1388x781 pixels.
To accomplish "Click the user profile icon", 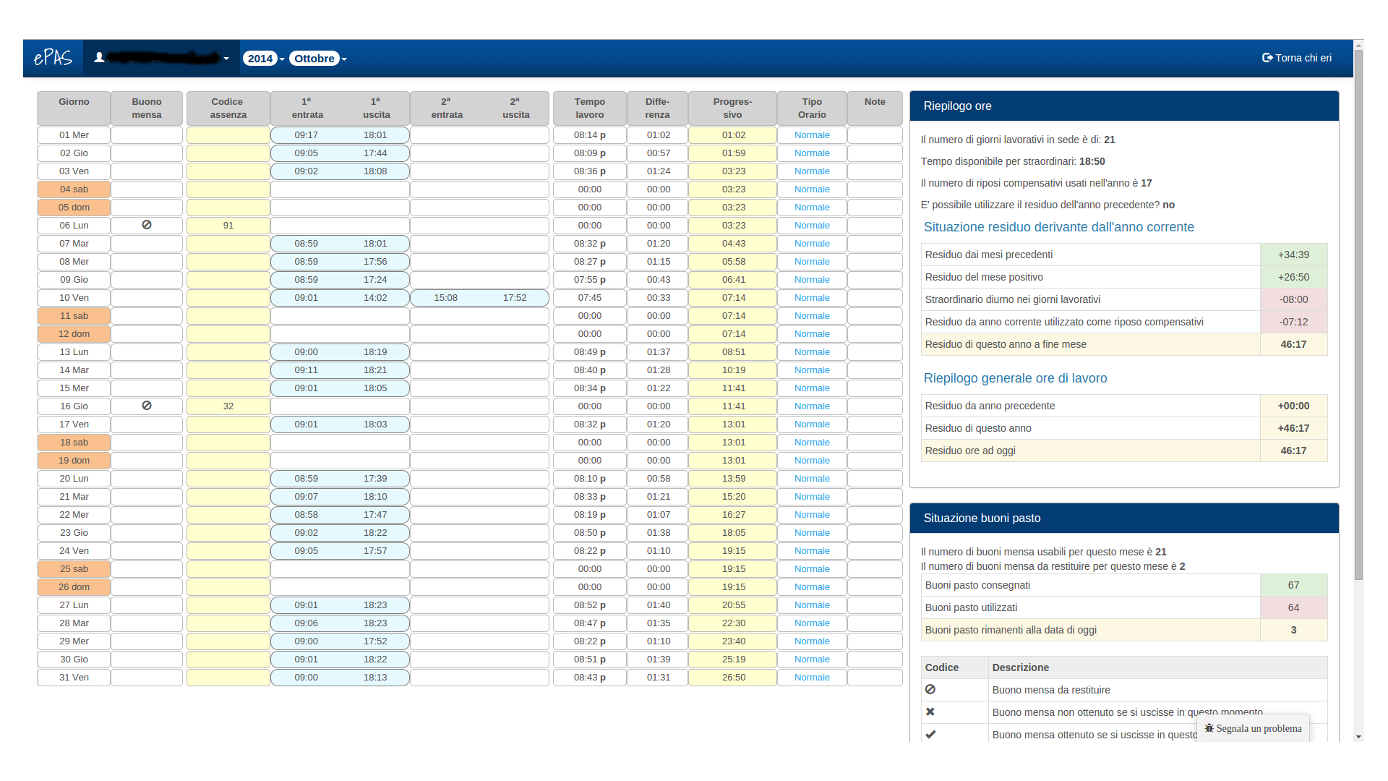I will (99, 58).
